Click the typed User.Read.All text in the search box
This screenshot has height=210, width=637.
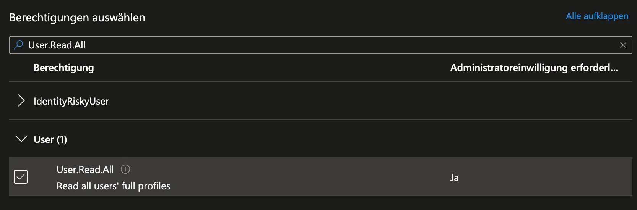(x=57, y=45)
